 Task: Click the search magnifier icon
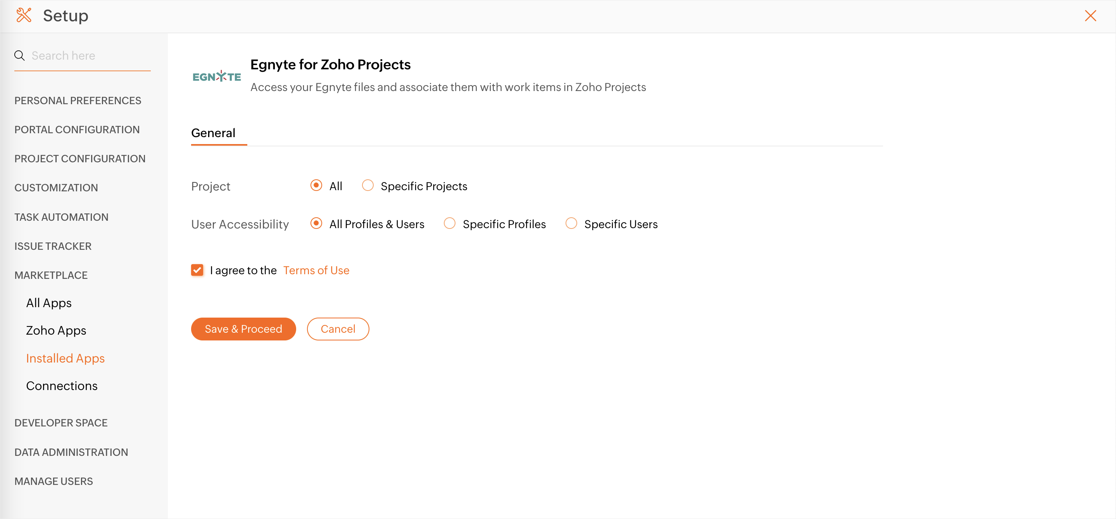click(x=19, y=55)
